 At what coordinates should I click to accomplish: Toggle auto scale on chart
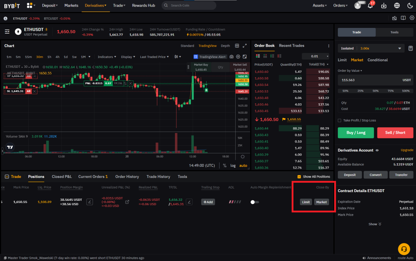(243, 166)
